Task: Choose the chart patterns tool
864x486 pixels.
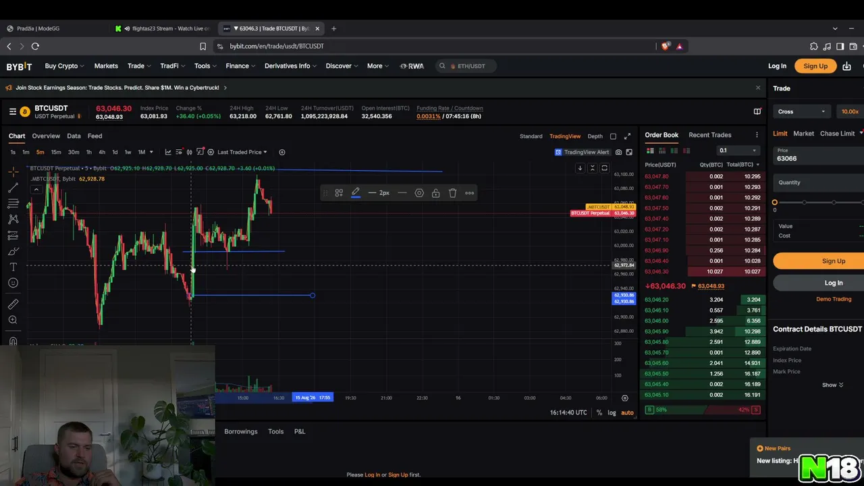Action: point(13,219)
